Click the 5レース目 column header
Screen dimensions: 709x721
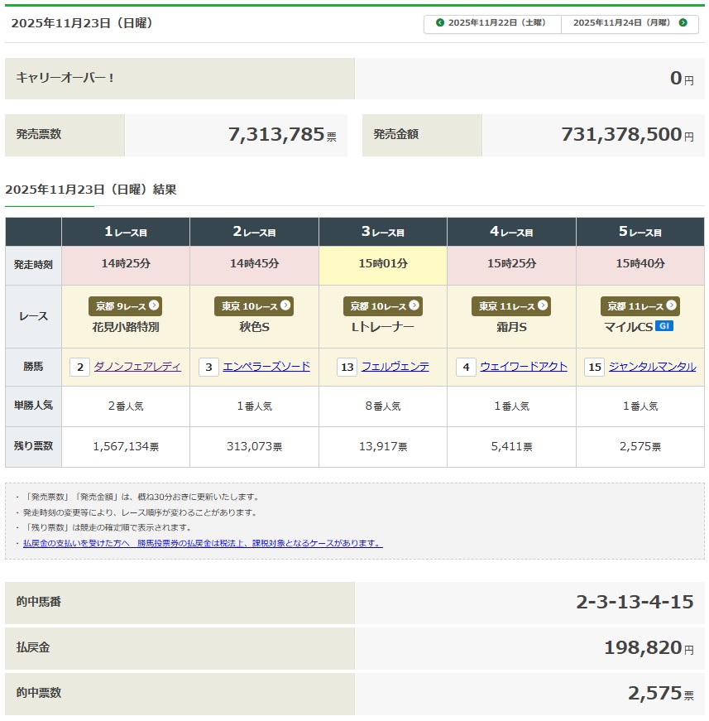(x=640, y=232)
